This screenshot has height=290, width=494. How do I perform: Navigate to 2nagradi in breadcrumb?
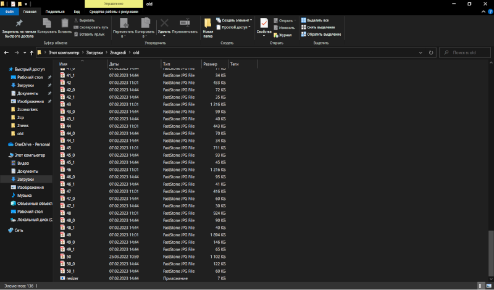click(118, 53)
